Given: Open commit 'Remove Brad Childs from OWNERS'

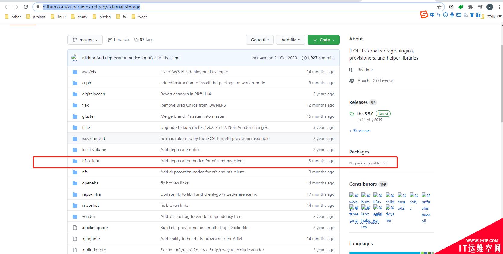Looking at the screenshot, I should pos(193,105).
